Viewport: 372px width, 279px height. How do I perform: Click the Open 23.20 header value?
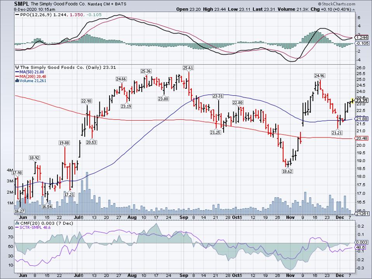[x=189, y=9]
